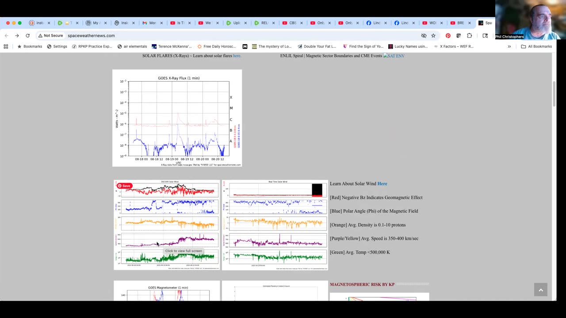Image resolution: width=566 pixels, height=318 pixels.
Task: Open RPKP Practice Exp bookmark
Action: 92,46
